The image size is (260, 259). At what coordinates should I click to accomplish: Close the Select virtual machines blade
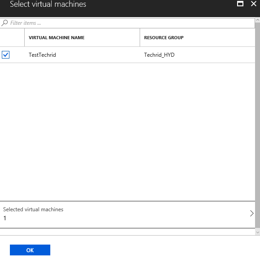(254, 4)
